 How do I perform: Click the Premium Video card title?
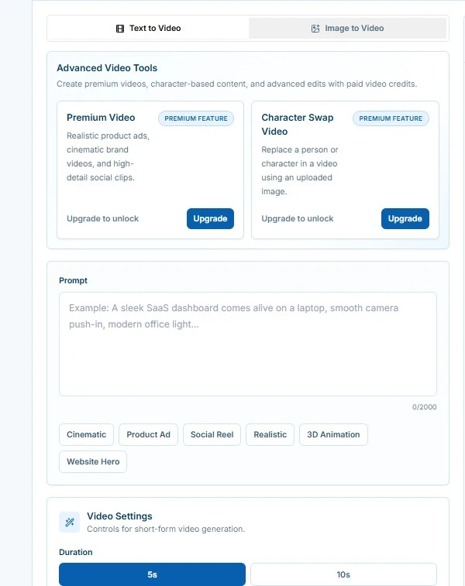point(101,118)
